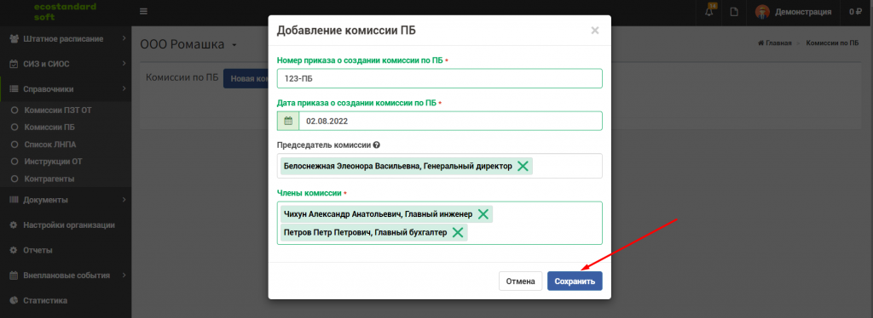
Task: Close the Добавление комиссии ПБ dialog
Action: [594, 31]
